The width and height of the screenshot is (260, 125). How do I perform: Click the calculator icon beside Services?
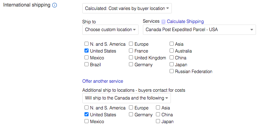(x=163, y=22)
